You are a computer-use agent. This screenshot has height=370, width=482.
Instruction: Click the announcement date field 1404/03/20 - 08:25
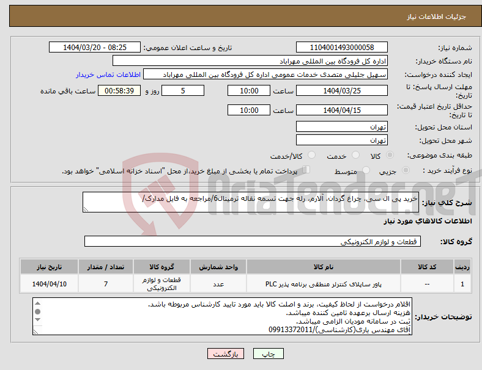pos(95,48)
